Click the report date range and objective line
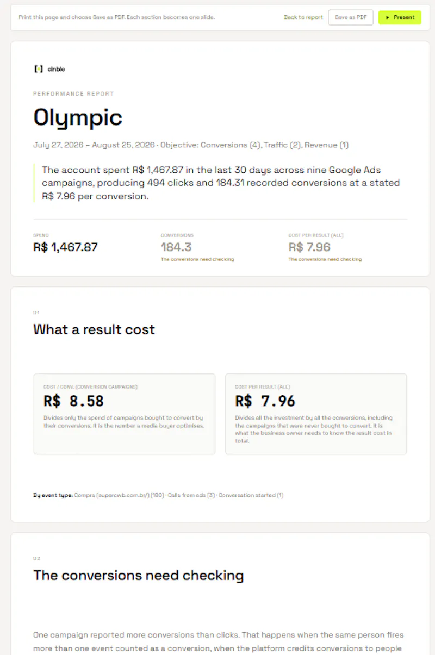435x655 pixels. click(191, 145)
